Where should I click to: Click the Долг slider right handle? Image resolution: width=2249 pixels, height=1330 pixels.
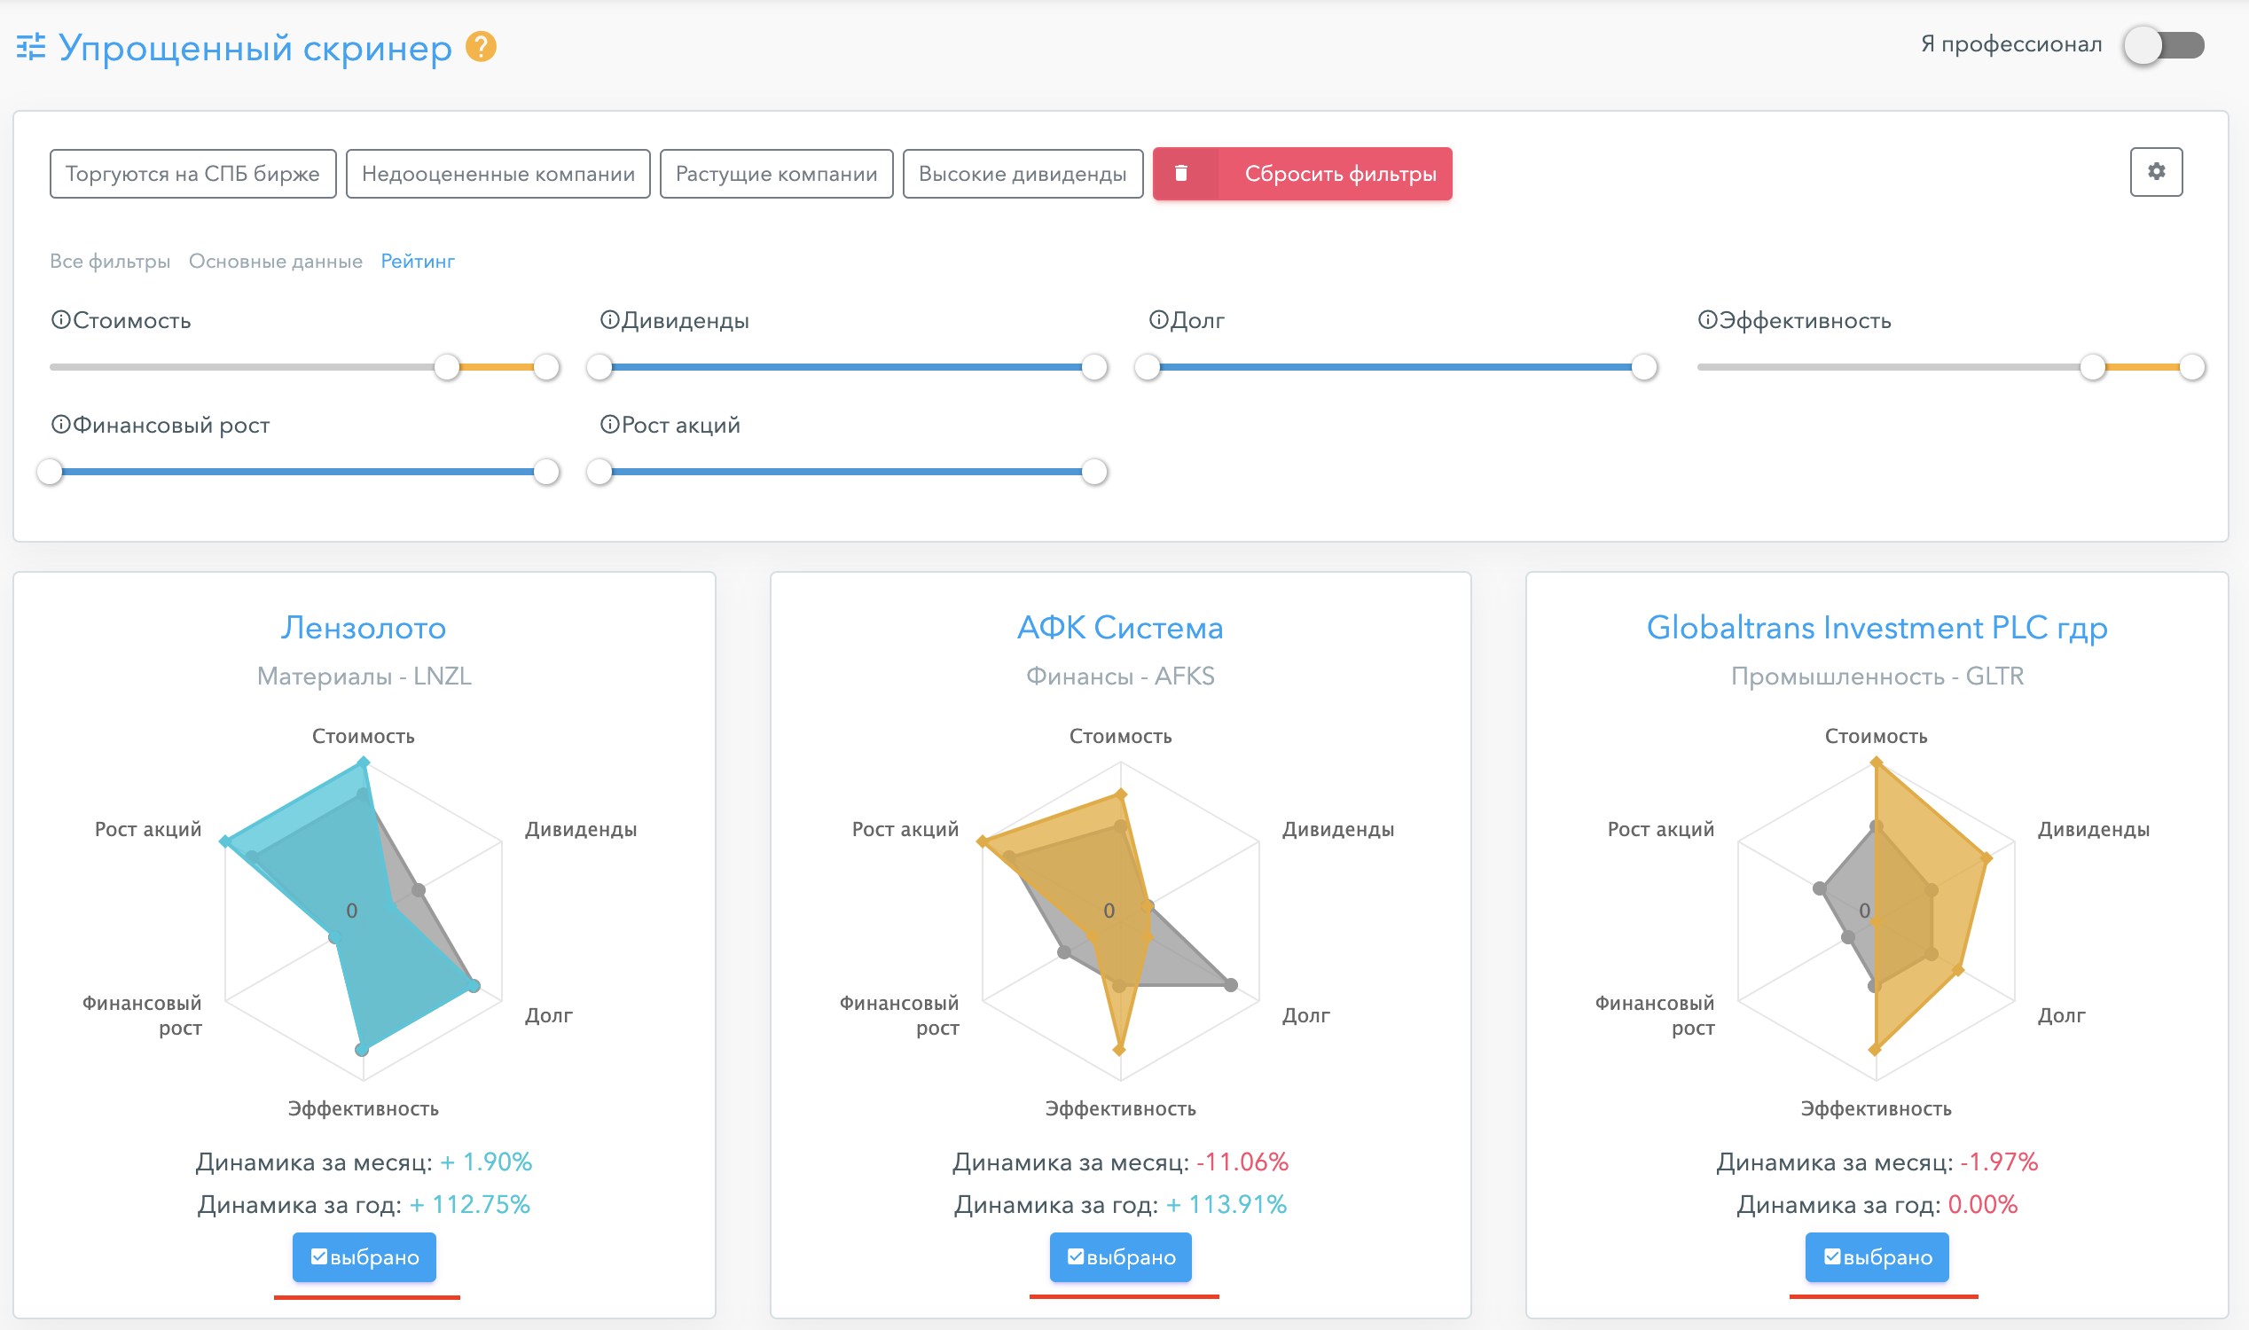point(1644,366)
